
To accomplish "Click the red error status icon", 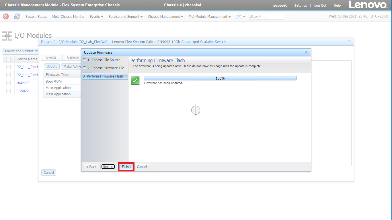I will pyautogui.click(x=6, y=16).
